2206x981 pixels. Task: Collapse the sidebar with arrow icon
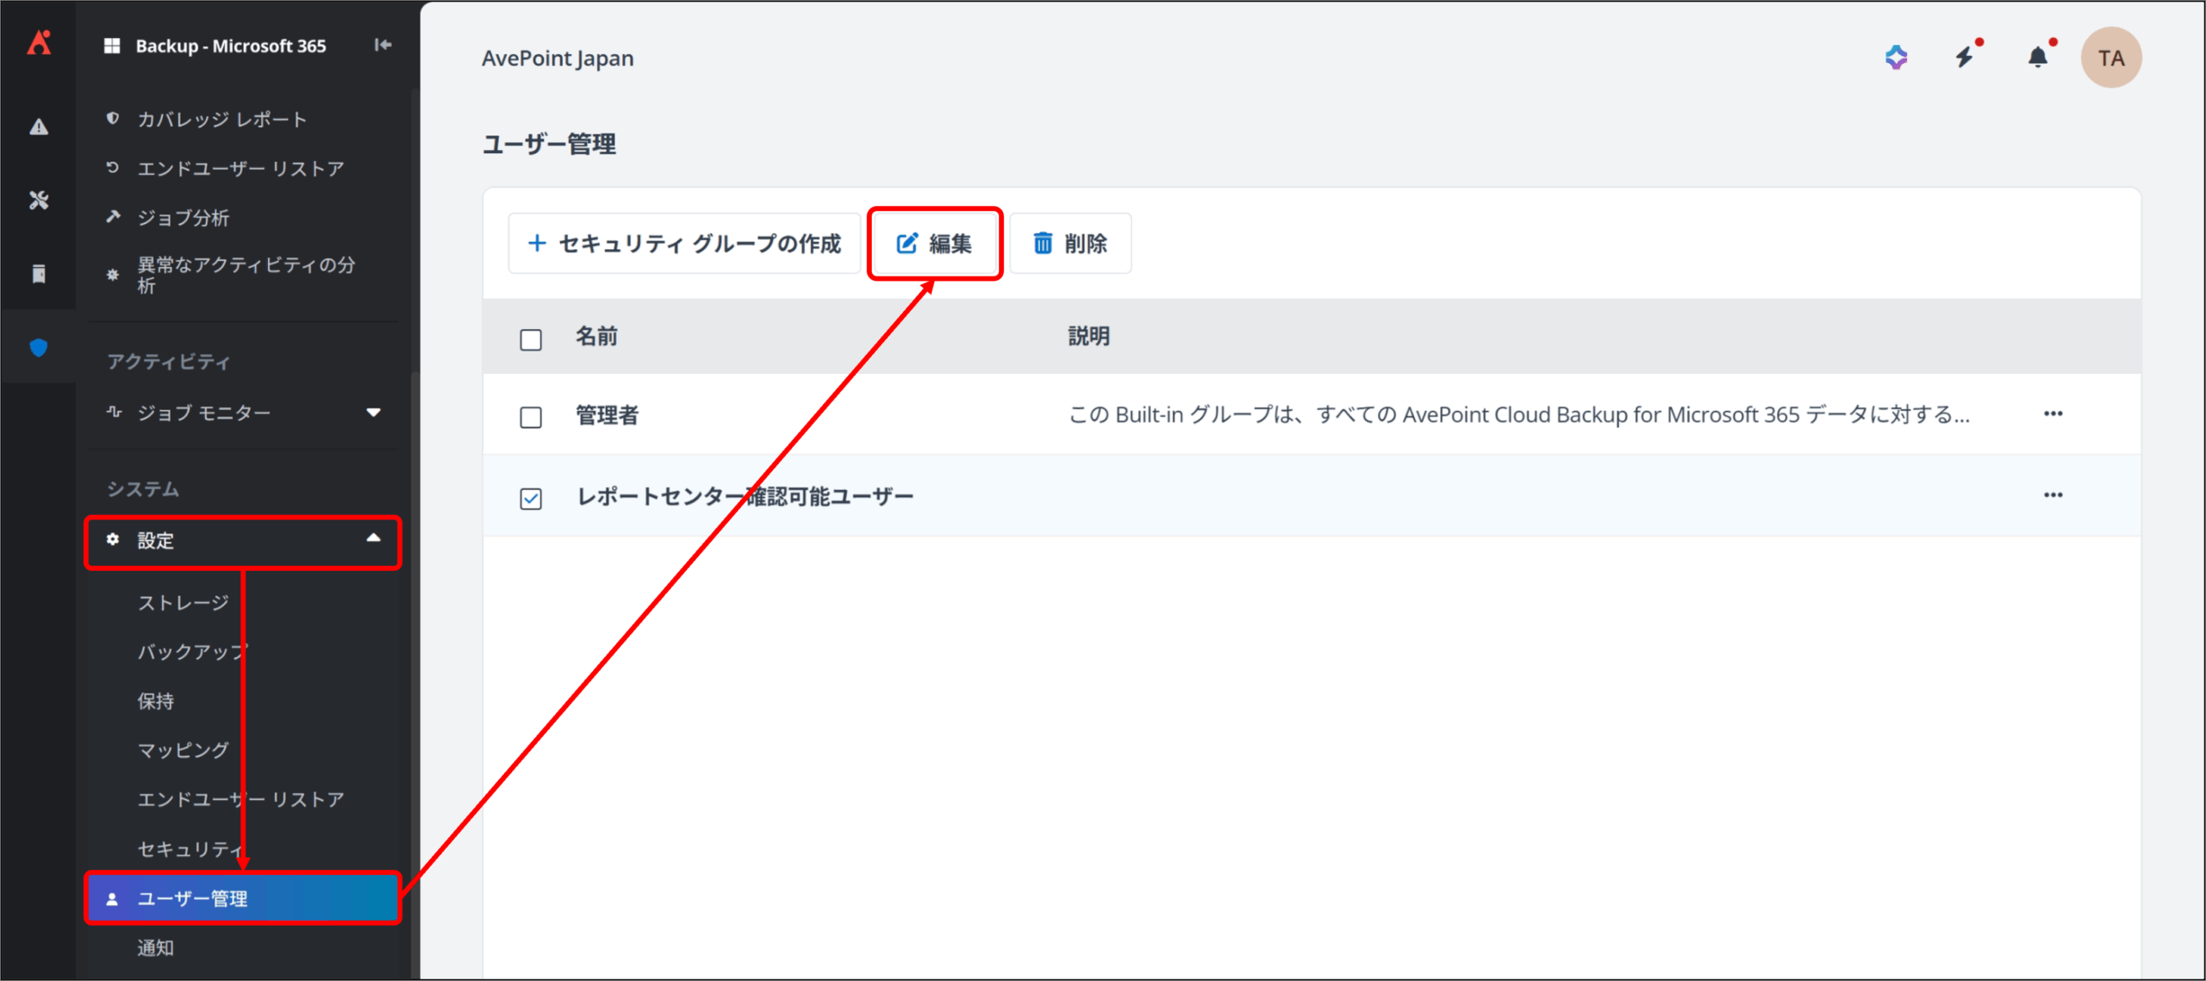coord(383,45)
